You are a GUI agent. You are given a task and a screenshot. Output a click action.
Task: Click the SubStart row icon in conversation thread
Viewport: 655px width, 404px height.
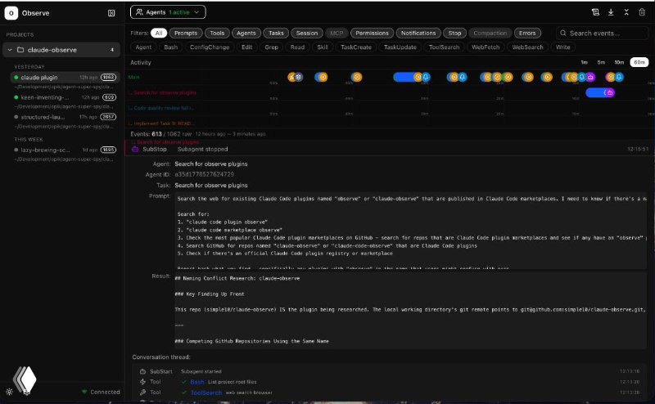142,371
